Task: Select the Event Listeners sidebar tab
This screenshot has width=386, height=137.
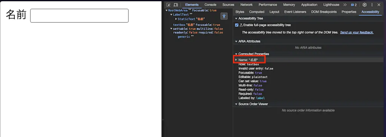Action: 295,12
